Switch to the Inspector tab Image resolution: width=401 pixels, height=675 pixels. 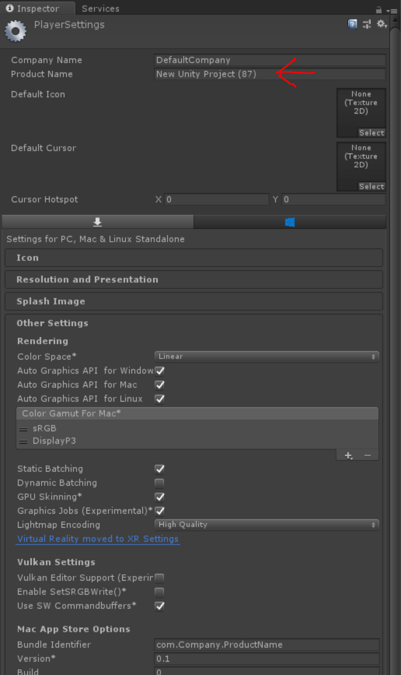37,9
